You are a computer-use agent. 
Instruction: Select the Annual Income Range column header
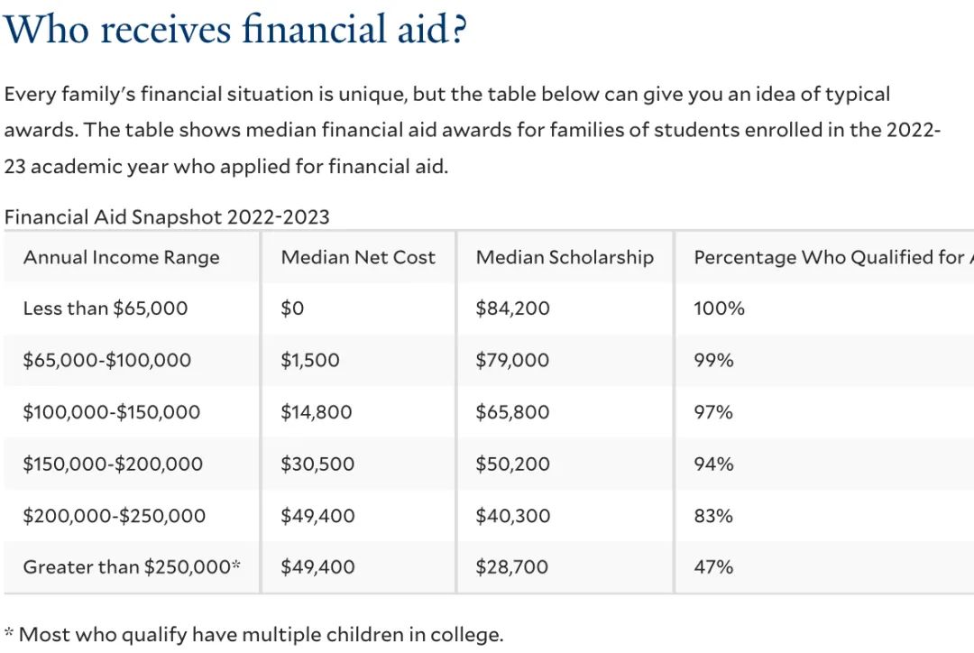pos(121,257)
